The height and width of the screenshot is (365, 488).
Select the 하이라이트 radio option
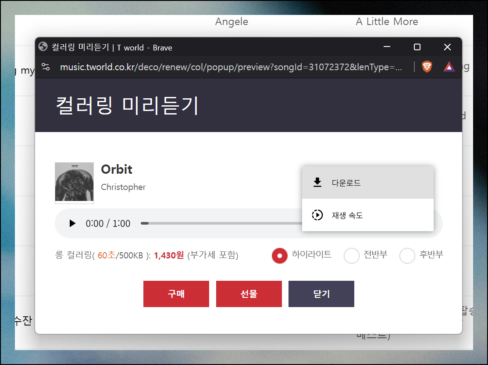tap(279, 255)
